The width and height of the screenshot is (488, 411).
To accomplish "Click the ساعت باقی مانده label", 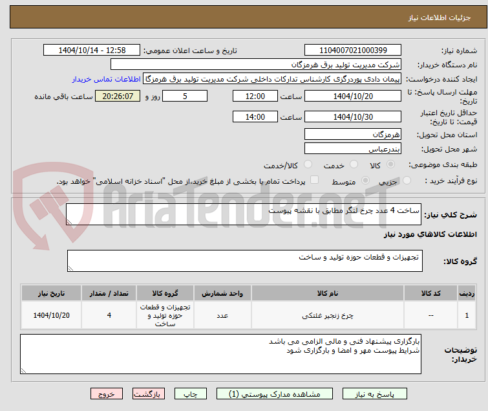I will pos(63,96).
